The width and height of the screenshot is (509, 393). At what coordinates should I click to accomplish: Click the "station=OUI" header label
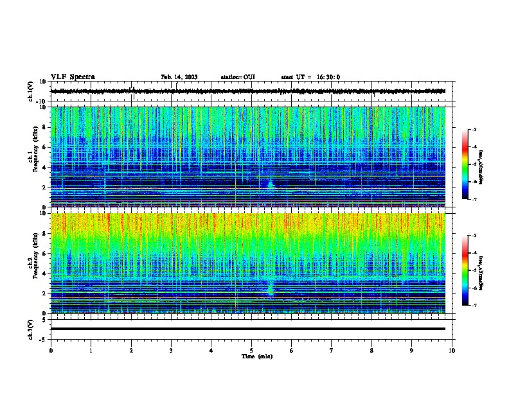[238, 77]
